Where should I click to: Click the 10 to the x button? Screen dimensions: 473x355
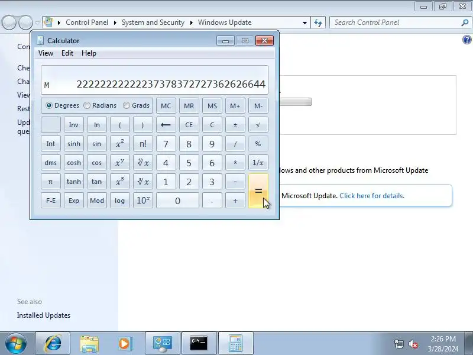click(143, 201)
